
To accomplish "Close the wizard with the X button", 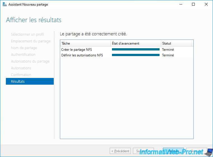I will coord(206,4).
